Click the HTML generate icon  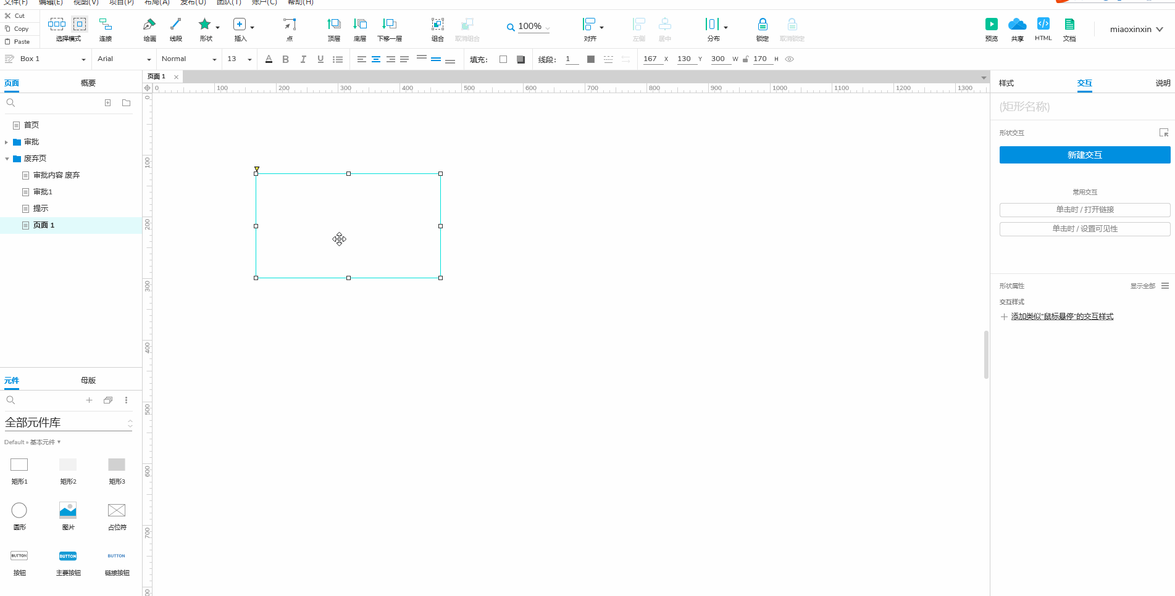(1043, 23)
